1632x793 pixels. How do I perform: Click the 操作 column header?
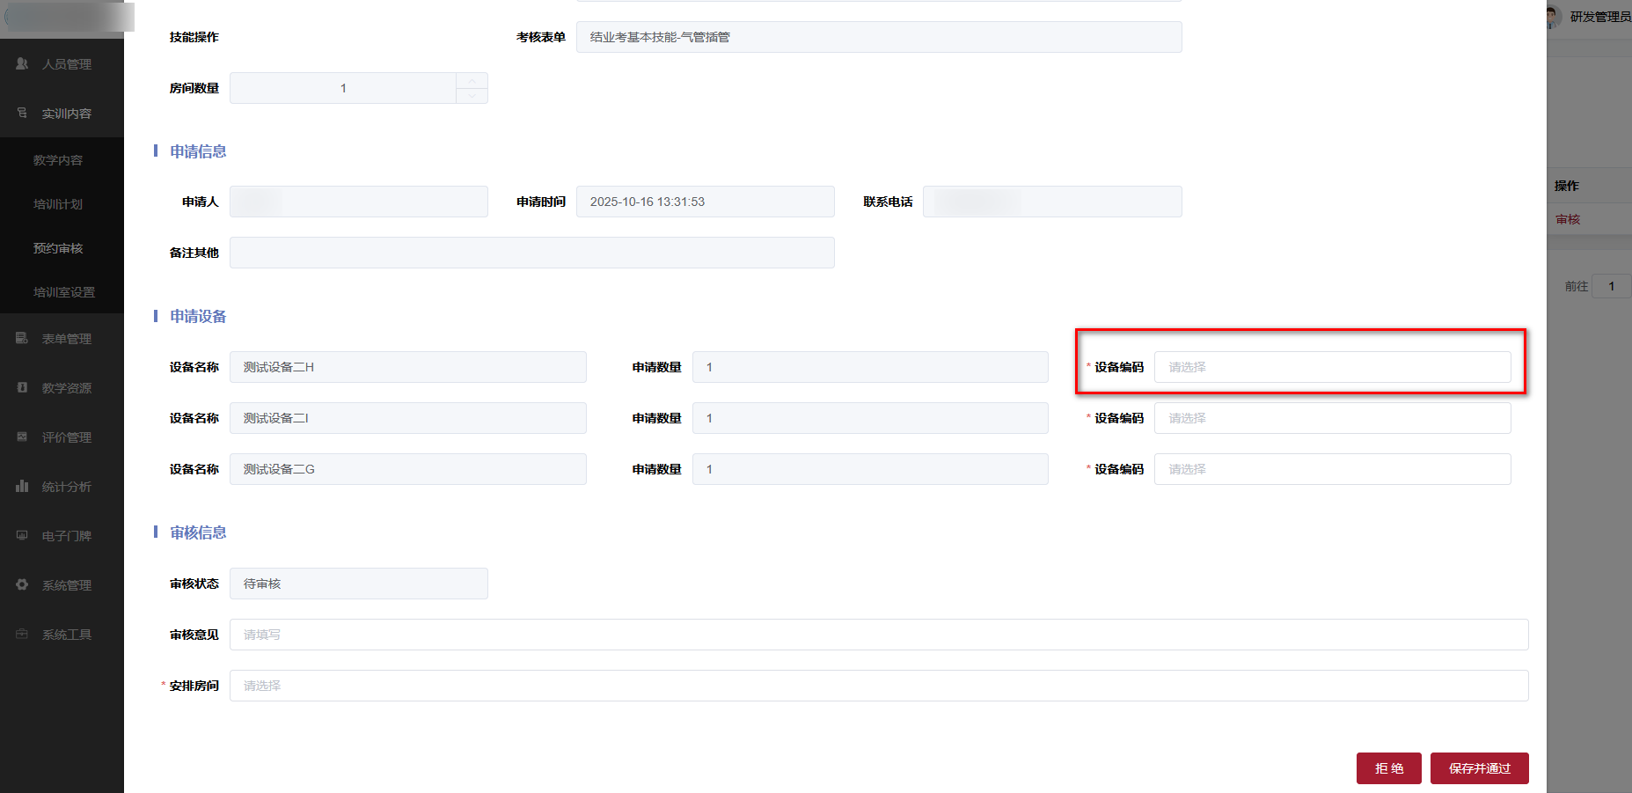(x=1567, y=186)
